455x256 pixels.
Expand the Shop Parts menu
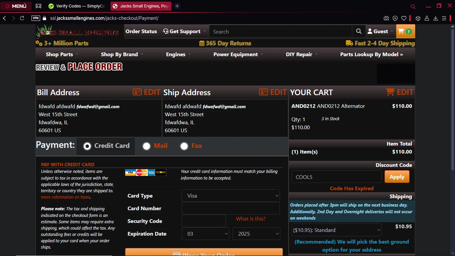coord(62,54)
